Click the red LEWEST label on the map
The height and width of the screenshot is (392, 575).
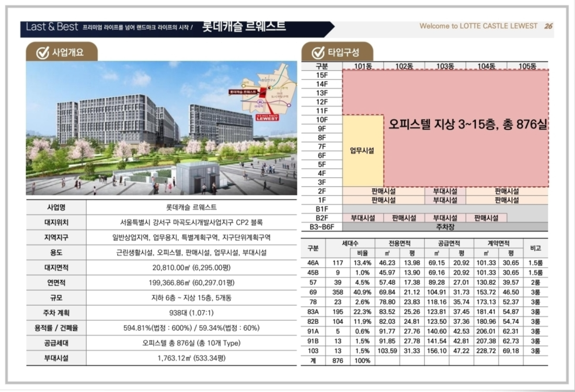click(x=267, y=118)
